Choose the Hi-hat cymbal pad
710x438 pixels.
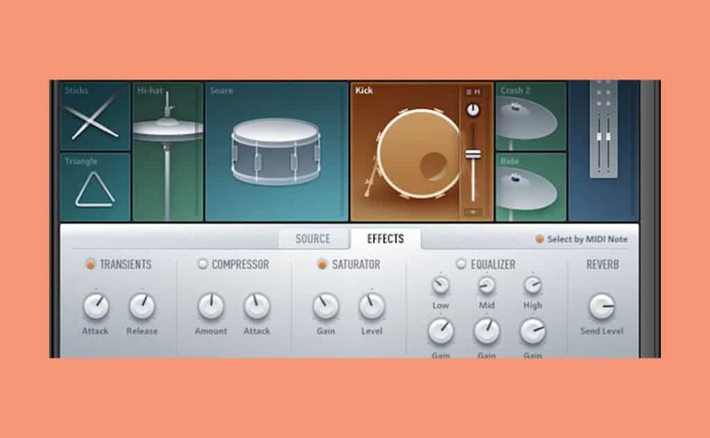pos(167,151)
